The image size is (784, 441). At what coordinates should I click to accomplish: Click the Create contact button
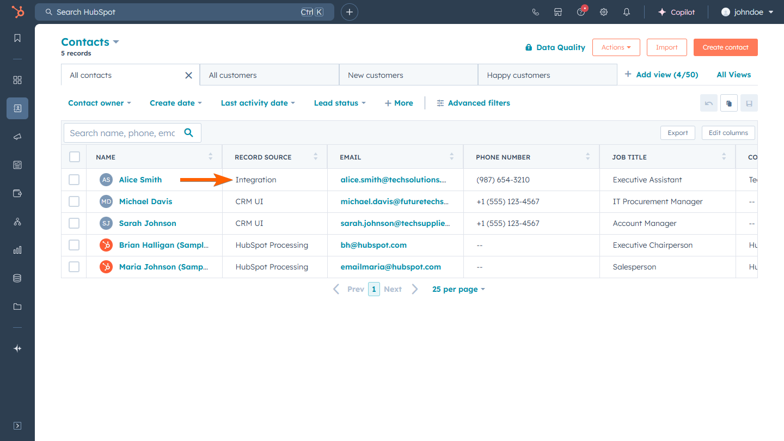[x=725, y=47]
